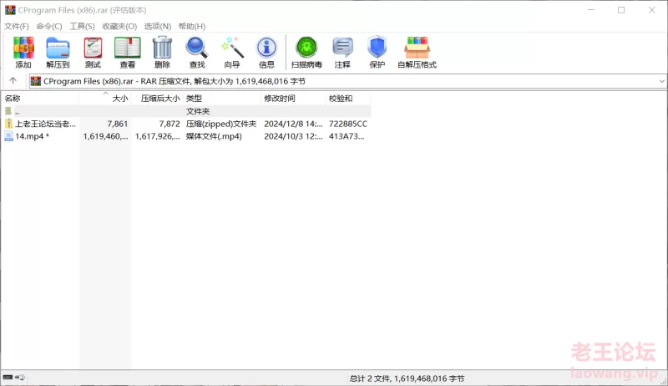The image size is (668, 386).
Task: Click the 文件夹 type text of parent row
Action: [198, 111]
